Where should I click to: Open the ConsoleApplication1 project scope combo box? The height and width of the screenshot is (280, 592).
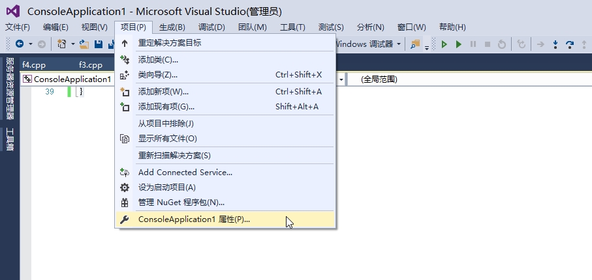pos(68,79)
